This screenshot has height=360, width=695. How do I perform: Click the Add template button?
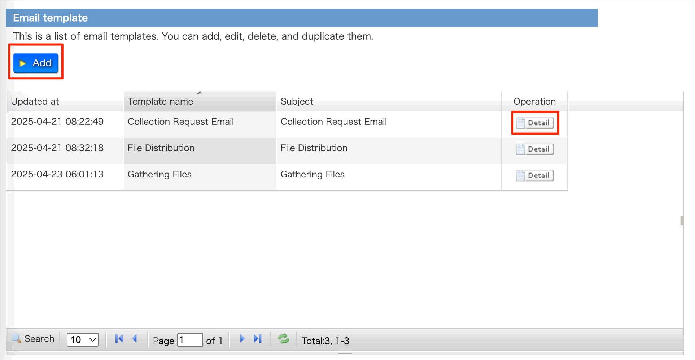(36, 63)
